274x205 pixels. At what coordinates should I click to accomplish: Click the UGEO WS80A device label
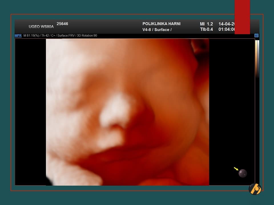coord(41,26)
